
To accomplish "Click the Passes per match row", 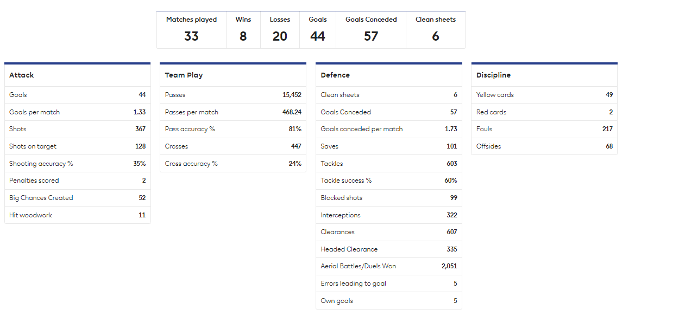I will pos(232,112).
